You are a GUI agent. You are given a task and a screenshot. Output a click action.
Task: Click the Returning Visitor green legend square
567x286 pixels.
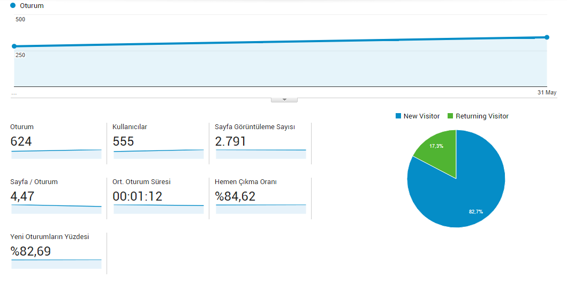pos(450,116)
